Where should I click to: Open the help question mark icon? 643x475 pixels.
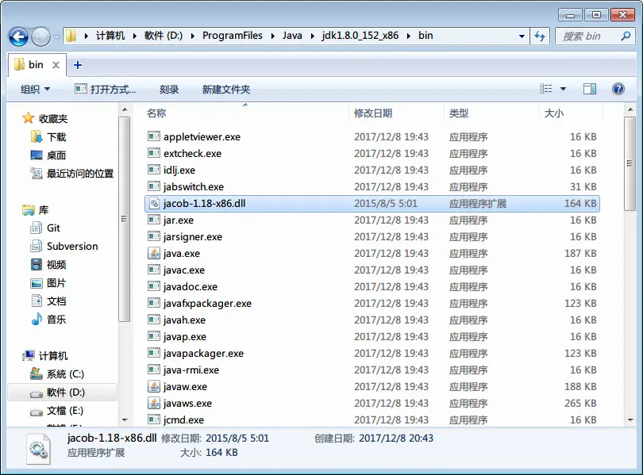pyautogui.click(x=618, y=89)
